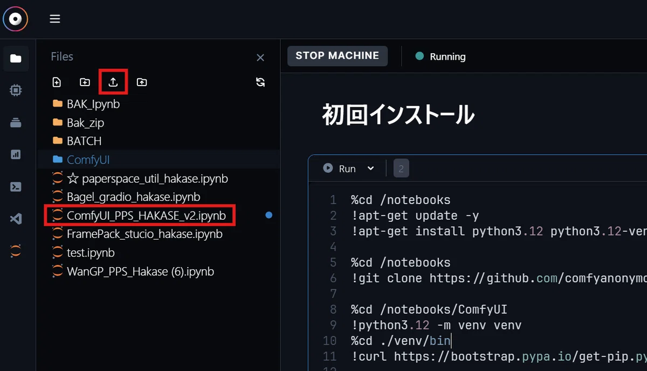This screenshot has width=647, height=371.
Task: Click the Running status indicator
Action: point(440,57)
